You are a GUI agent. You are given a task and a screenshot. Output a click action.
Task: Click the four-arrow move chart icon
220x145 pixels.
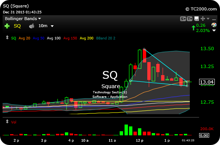203,19
